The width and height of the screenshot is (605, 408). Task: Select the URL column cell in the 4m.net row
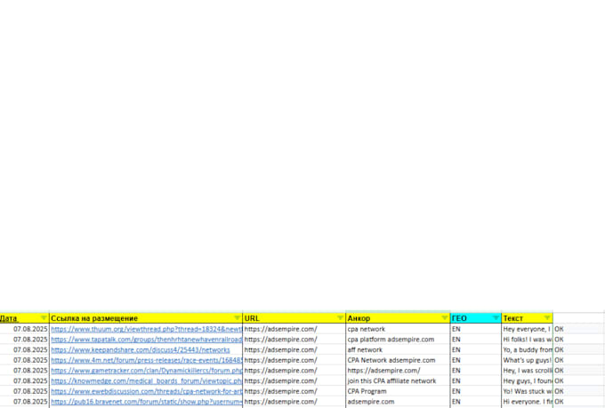pyautogui.click(x=294, y=360)
